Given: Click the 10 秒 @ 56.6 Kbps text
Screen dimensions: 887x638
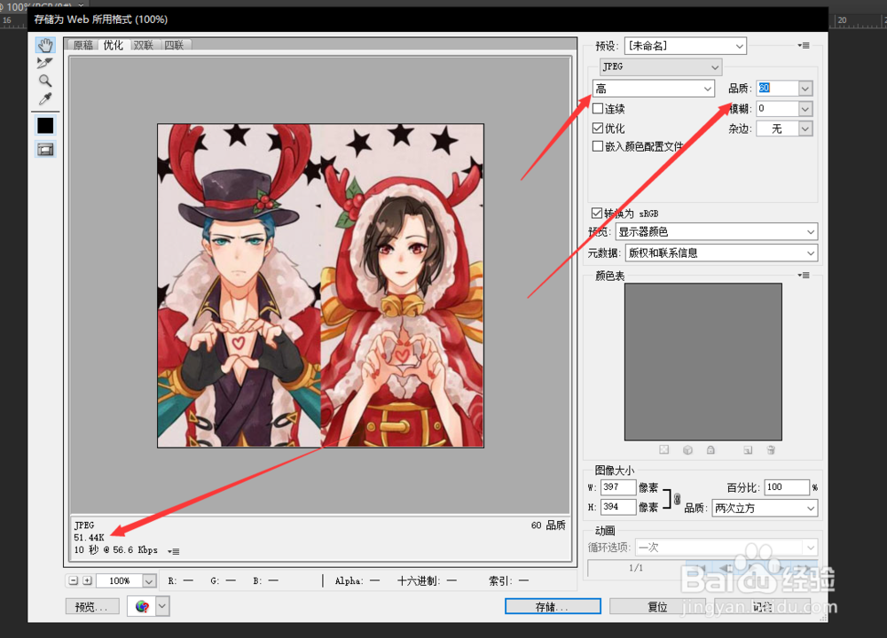Looking at the screenshot, I should tap(115, 550).
